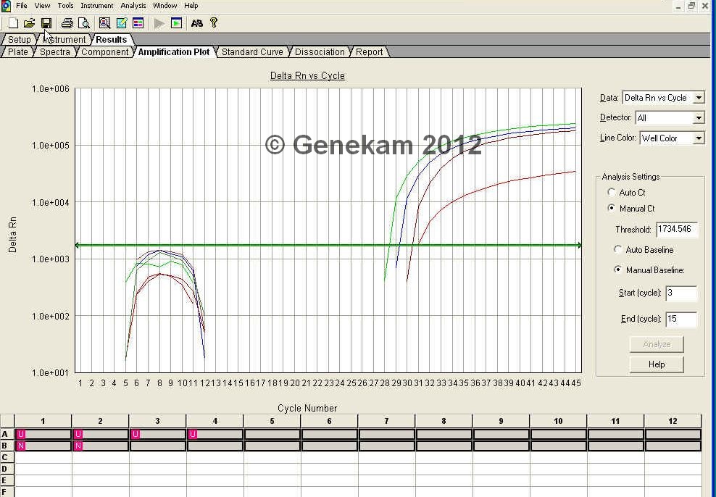Click the Cycle Number axis label
This screenshot has height=497, width=716.
tap(307, 408)
